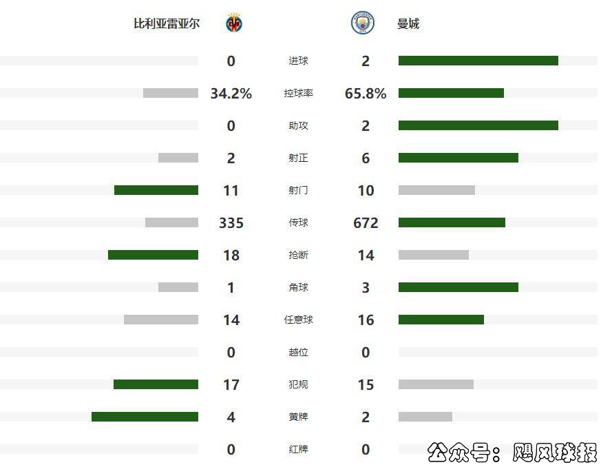Click Villarreal's green 射门 bar

pos(156,190)
